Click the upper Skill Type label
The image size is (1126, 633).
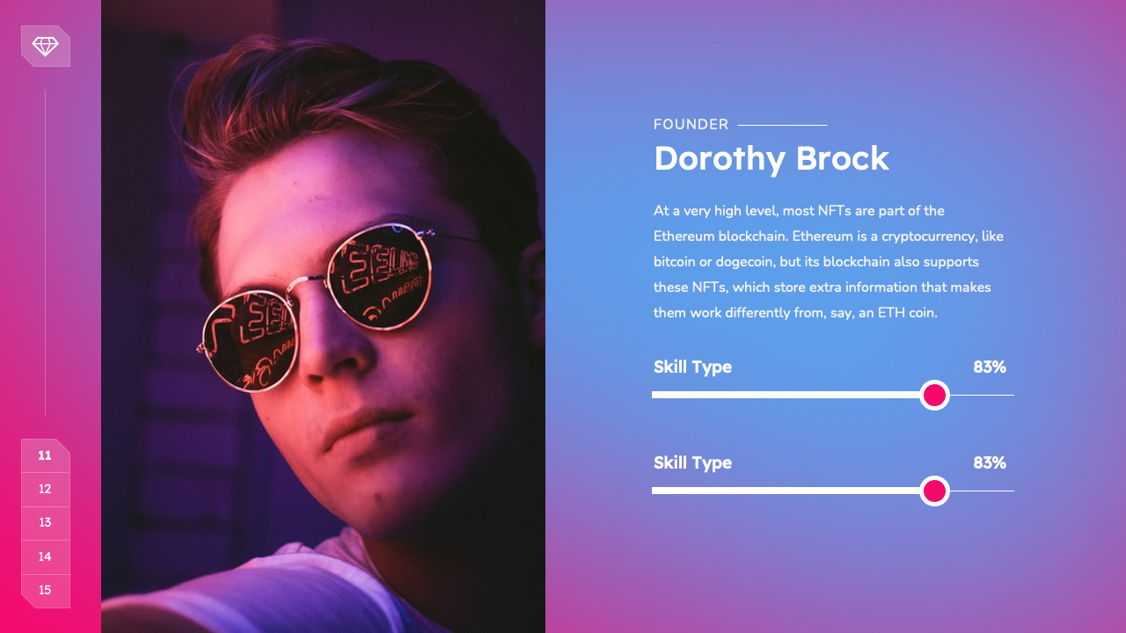click(692, 367)
